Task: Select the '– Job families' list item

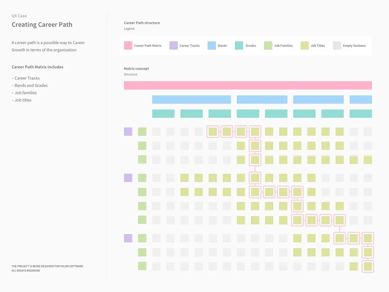Action: tap(24, 93)
